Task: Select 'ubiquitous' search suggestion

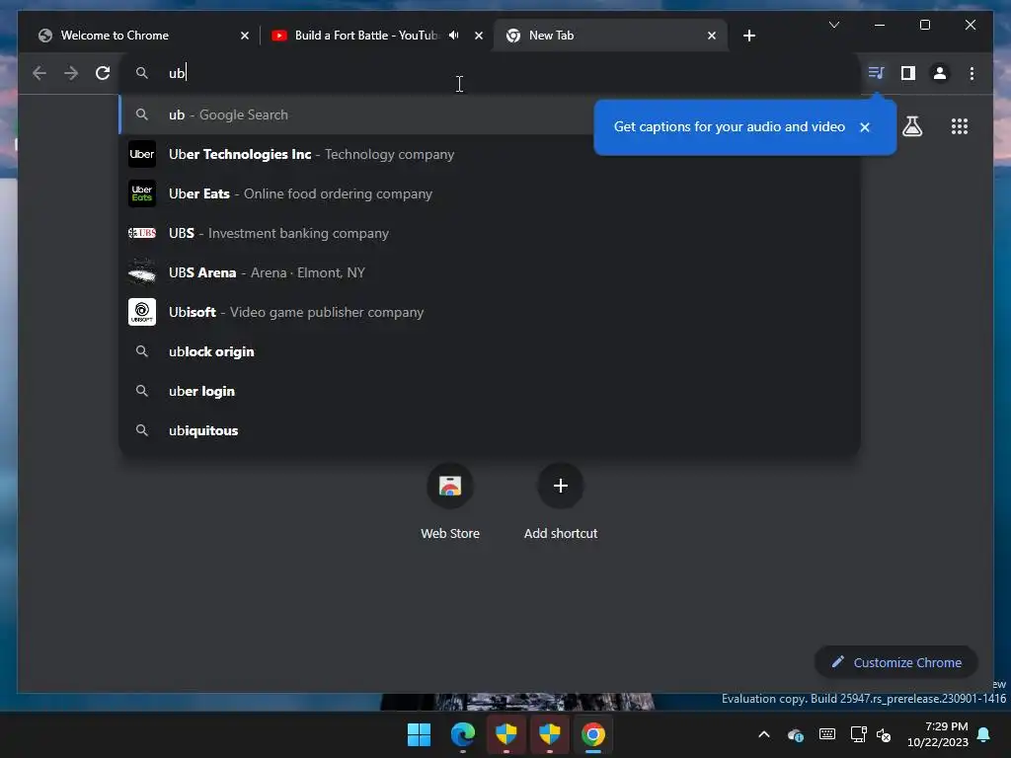Action: (x=490, y=430)
